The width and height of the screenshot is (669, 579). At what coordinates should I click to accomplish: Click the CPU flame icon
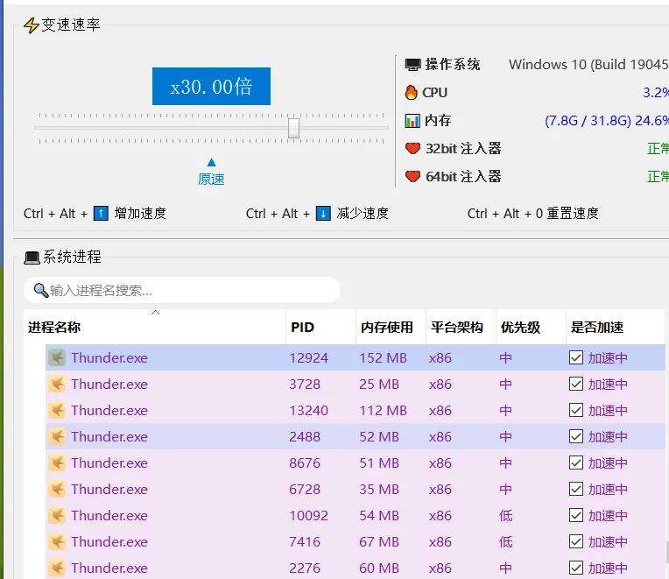tap(412, 92)
